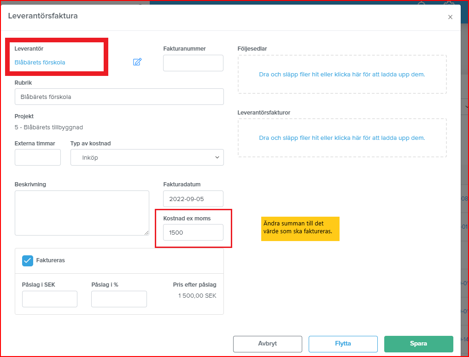Click the Externa timmar input box
469x357 pixels.
(x=38, y=157)
